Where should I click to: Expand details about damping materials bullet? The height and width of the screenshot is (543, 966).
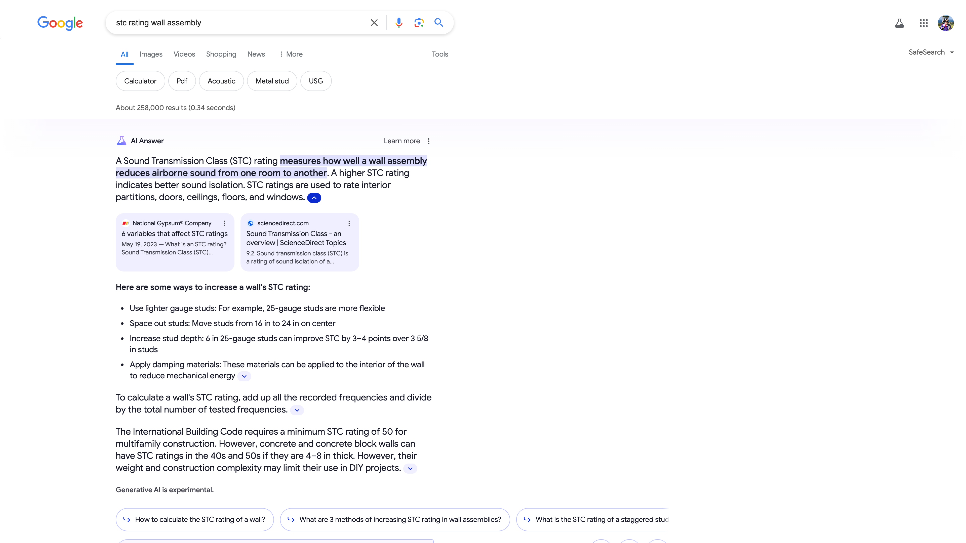(244, 376)
